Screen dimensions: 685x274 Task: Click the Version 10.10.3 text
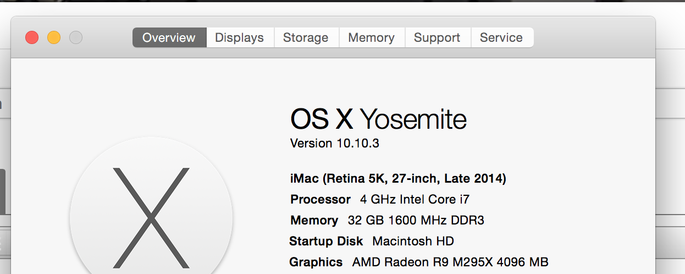pos(335,144)
